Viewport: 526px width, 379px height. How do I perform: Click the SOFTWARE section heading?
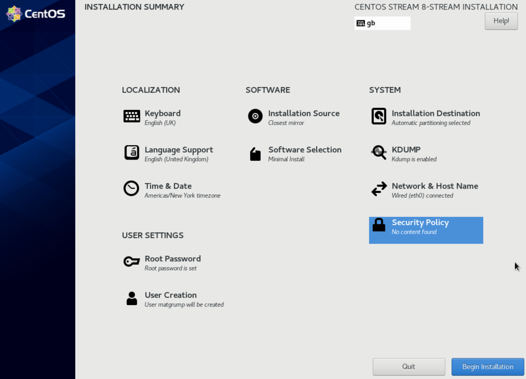coord(268,90)
